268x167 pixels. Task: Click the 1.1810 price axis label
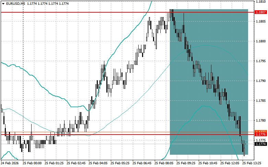coord(261,2)
